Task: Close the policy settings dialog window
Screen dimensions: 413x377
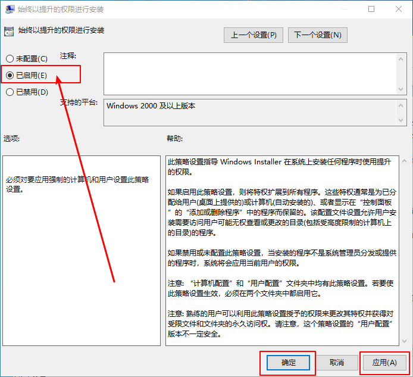Action: tap(399, 10)
